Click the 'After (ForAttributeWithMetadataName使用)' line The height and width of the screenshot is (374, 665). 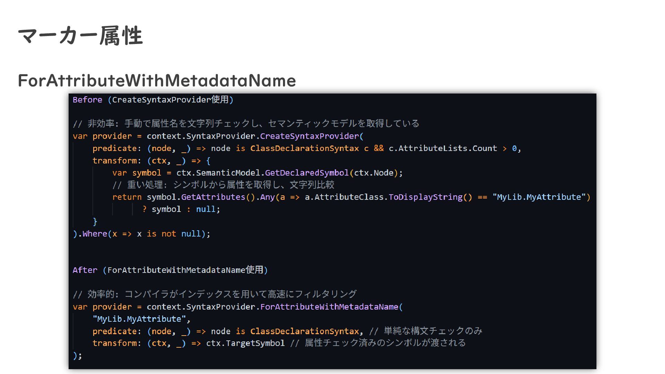click(x=170, y=270)
